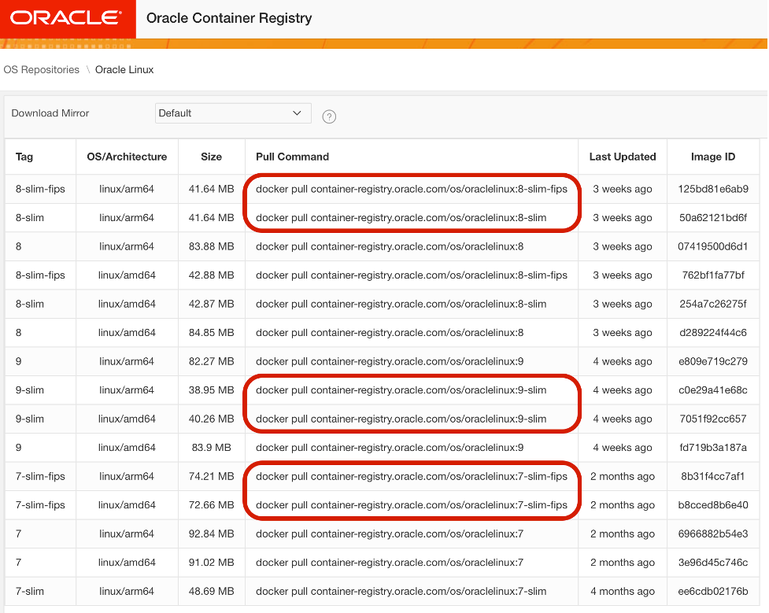The height and width of the screenshot is (613, 769).
Task: Click size value 83.9 MB
Action: point(212,447)
